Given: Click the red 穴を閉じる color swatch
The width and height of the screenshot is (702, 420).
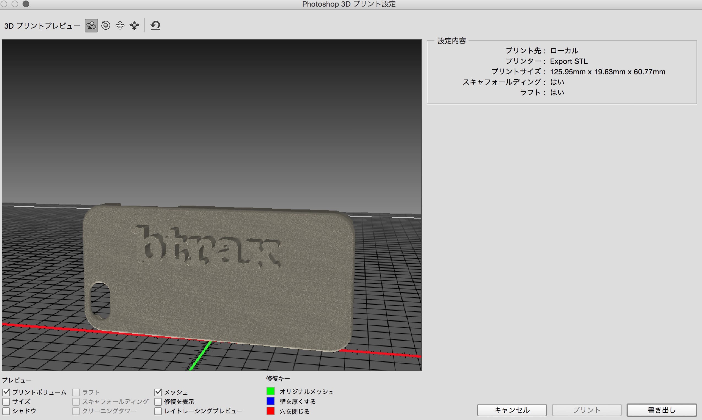Looking at the screenshot, I should point(271,411).
